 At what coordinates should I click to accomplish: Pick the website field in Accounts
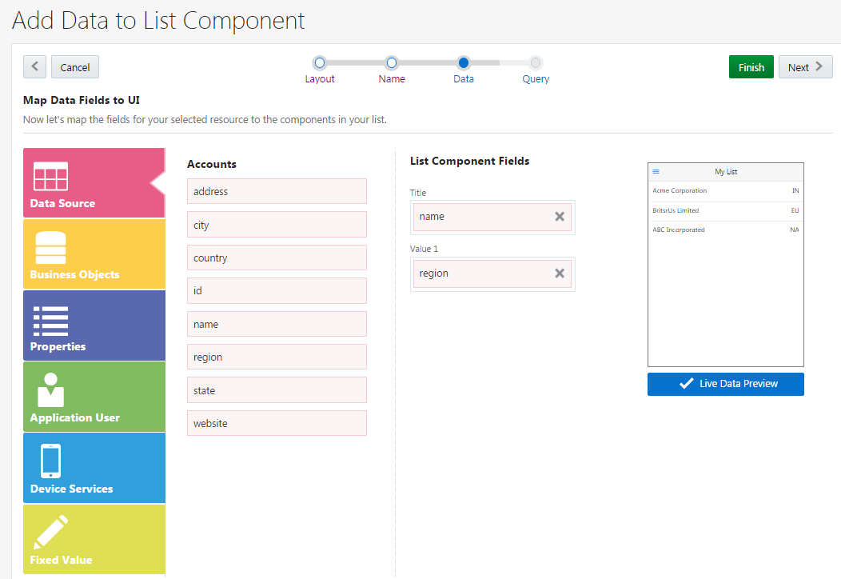point(277,424)
